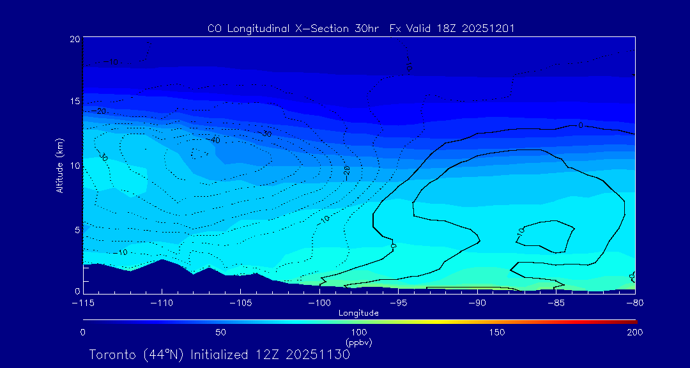Click the -95 longitude tick label
Screen dimensions: 690x368
(x=398, y=303)
